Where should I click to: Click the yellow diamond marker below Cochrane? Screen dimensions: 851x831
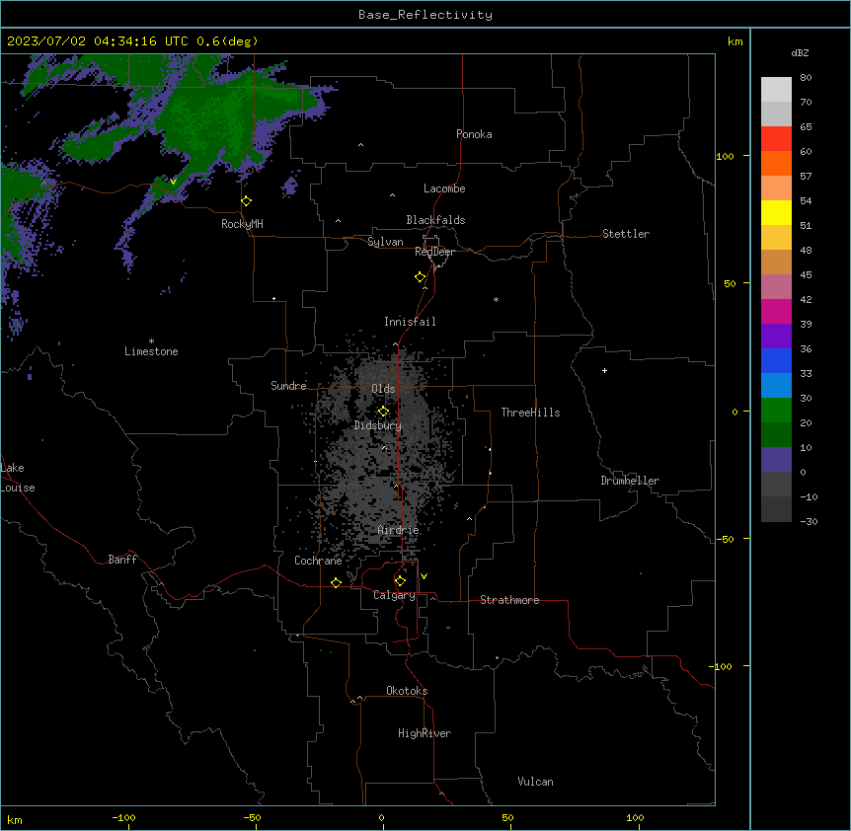336,582
